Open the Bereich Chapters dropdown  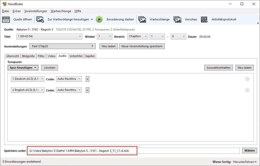tap(138, 37)
